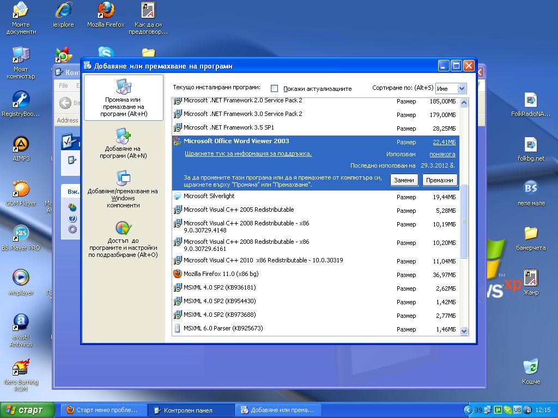Click the Nero Burning ROM desktop icon

tap(21, 368)
